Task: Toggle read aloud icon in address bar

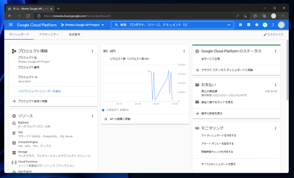Action: pyautogui.click(x=237, y=16)
